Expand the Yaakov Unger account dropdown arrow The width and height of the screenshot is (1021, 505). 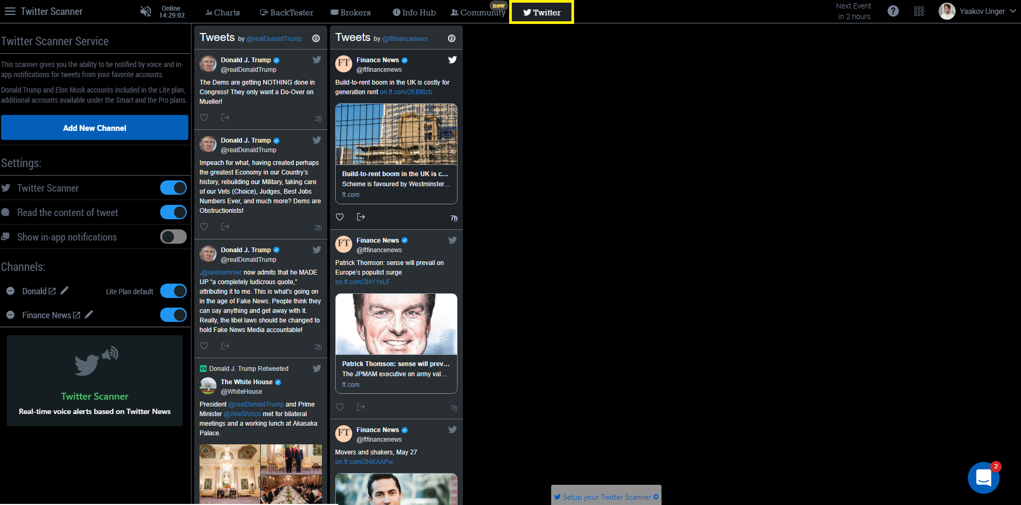[x=1013, y=11]
